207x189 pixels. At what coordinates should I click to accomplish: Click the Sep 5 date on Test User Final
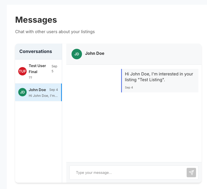pos(54,69)
